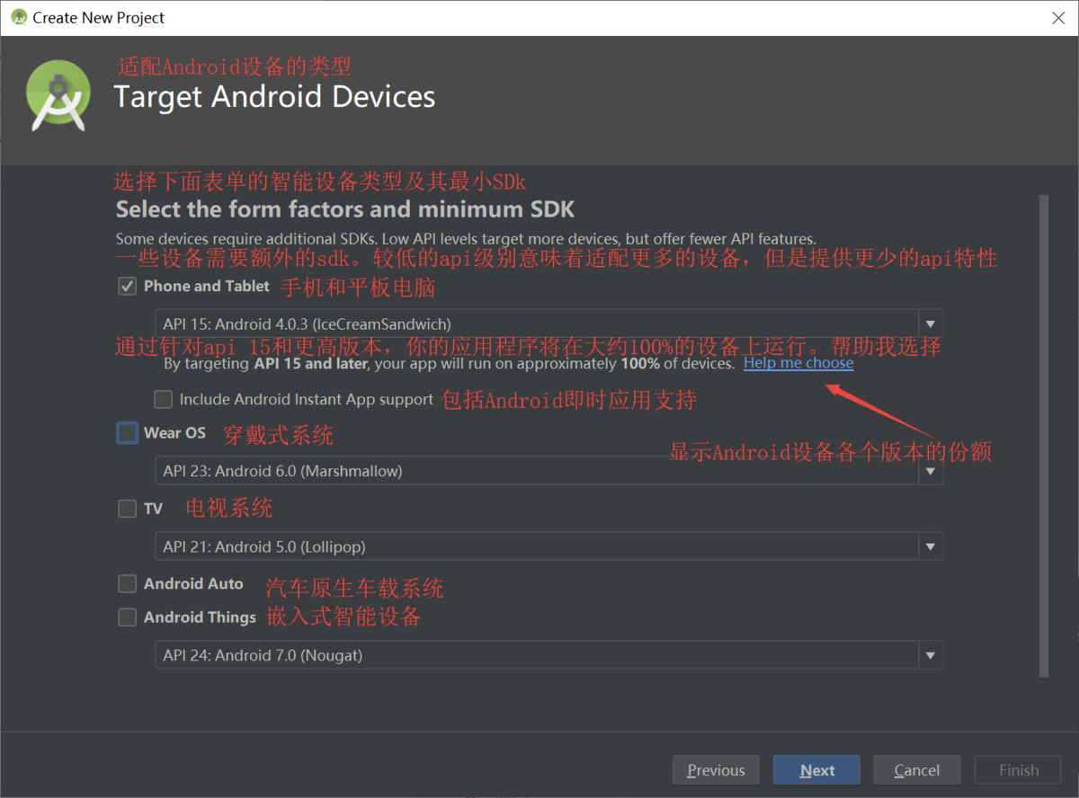Enable Include Android Instant App support
Screen dimensions: 1079x798
pos(163,399)
